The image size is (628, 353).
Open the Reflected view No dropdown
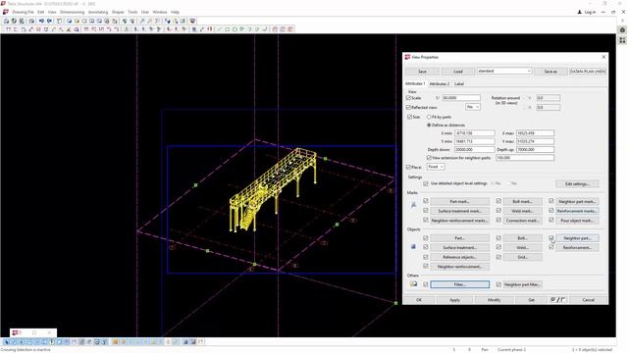473,107
